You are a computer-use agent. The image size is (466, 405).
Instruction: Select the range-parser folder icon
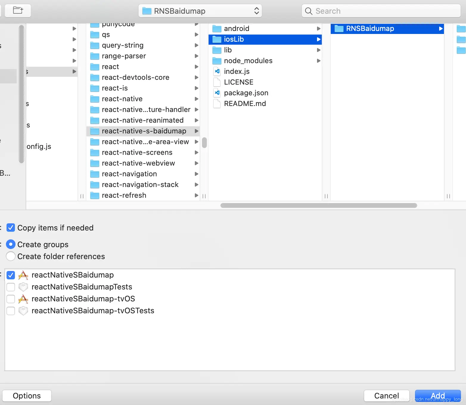(x=95, y=56)
